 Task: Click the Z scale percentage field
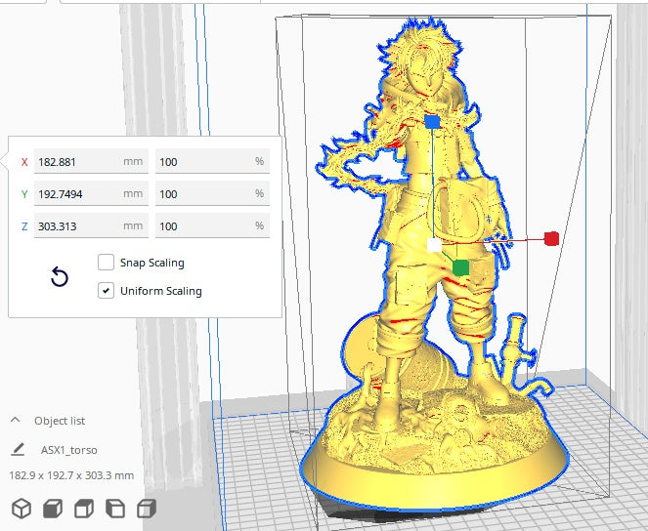pyautogui.click(x=200, y=226)
